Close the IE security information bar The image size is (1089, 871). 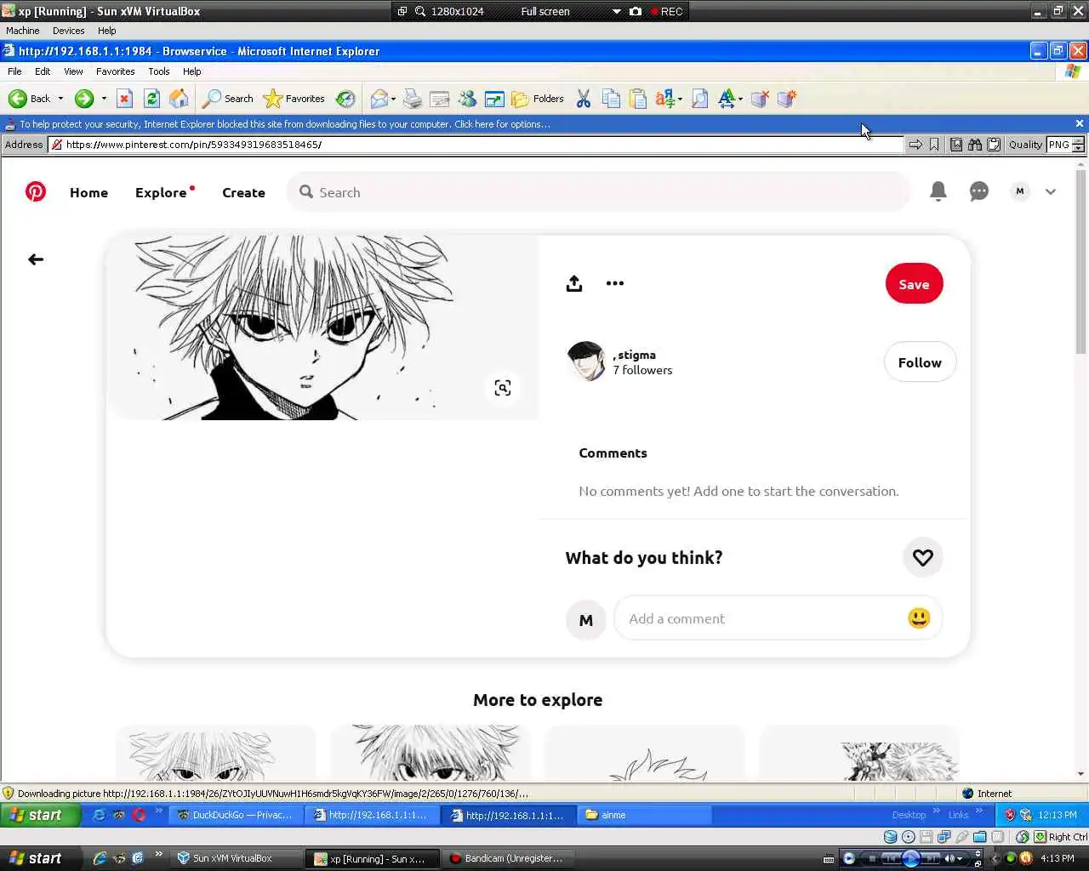click(1080, 123)
